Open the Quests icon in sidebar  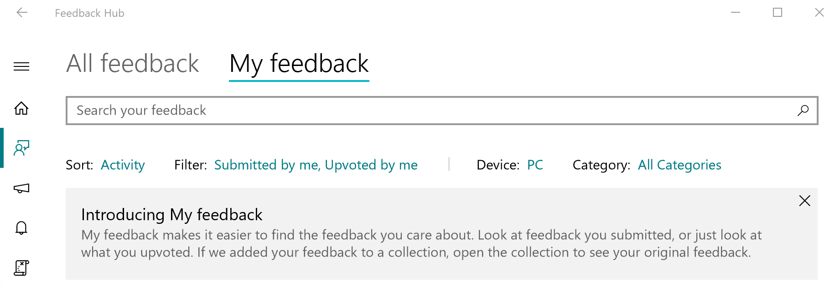click(21, 268)
